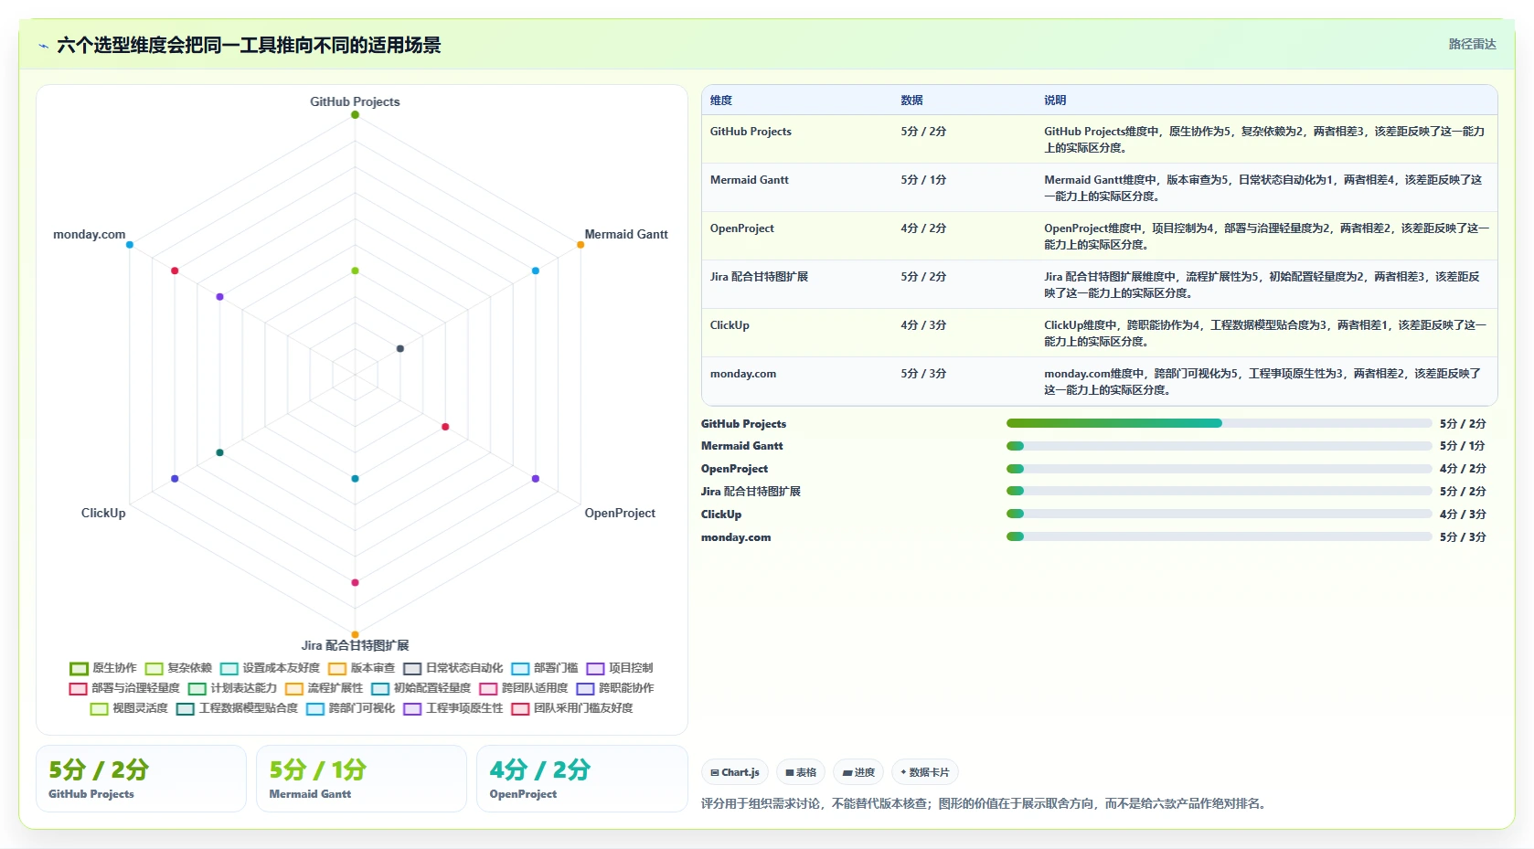
Task: Click the dark gray data point near radar center
Action: 400,348
